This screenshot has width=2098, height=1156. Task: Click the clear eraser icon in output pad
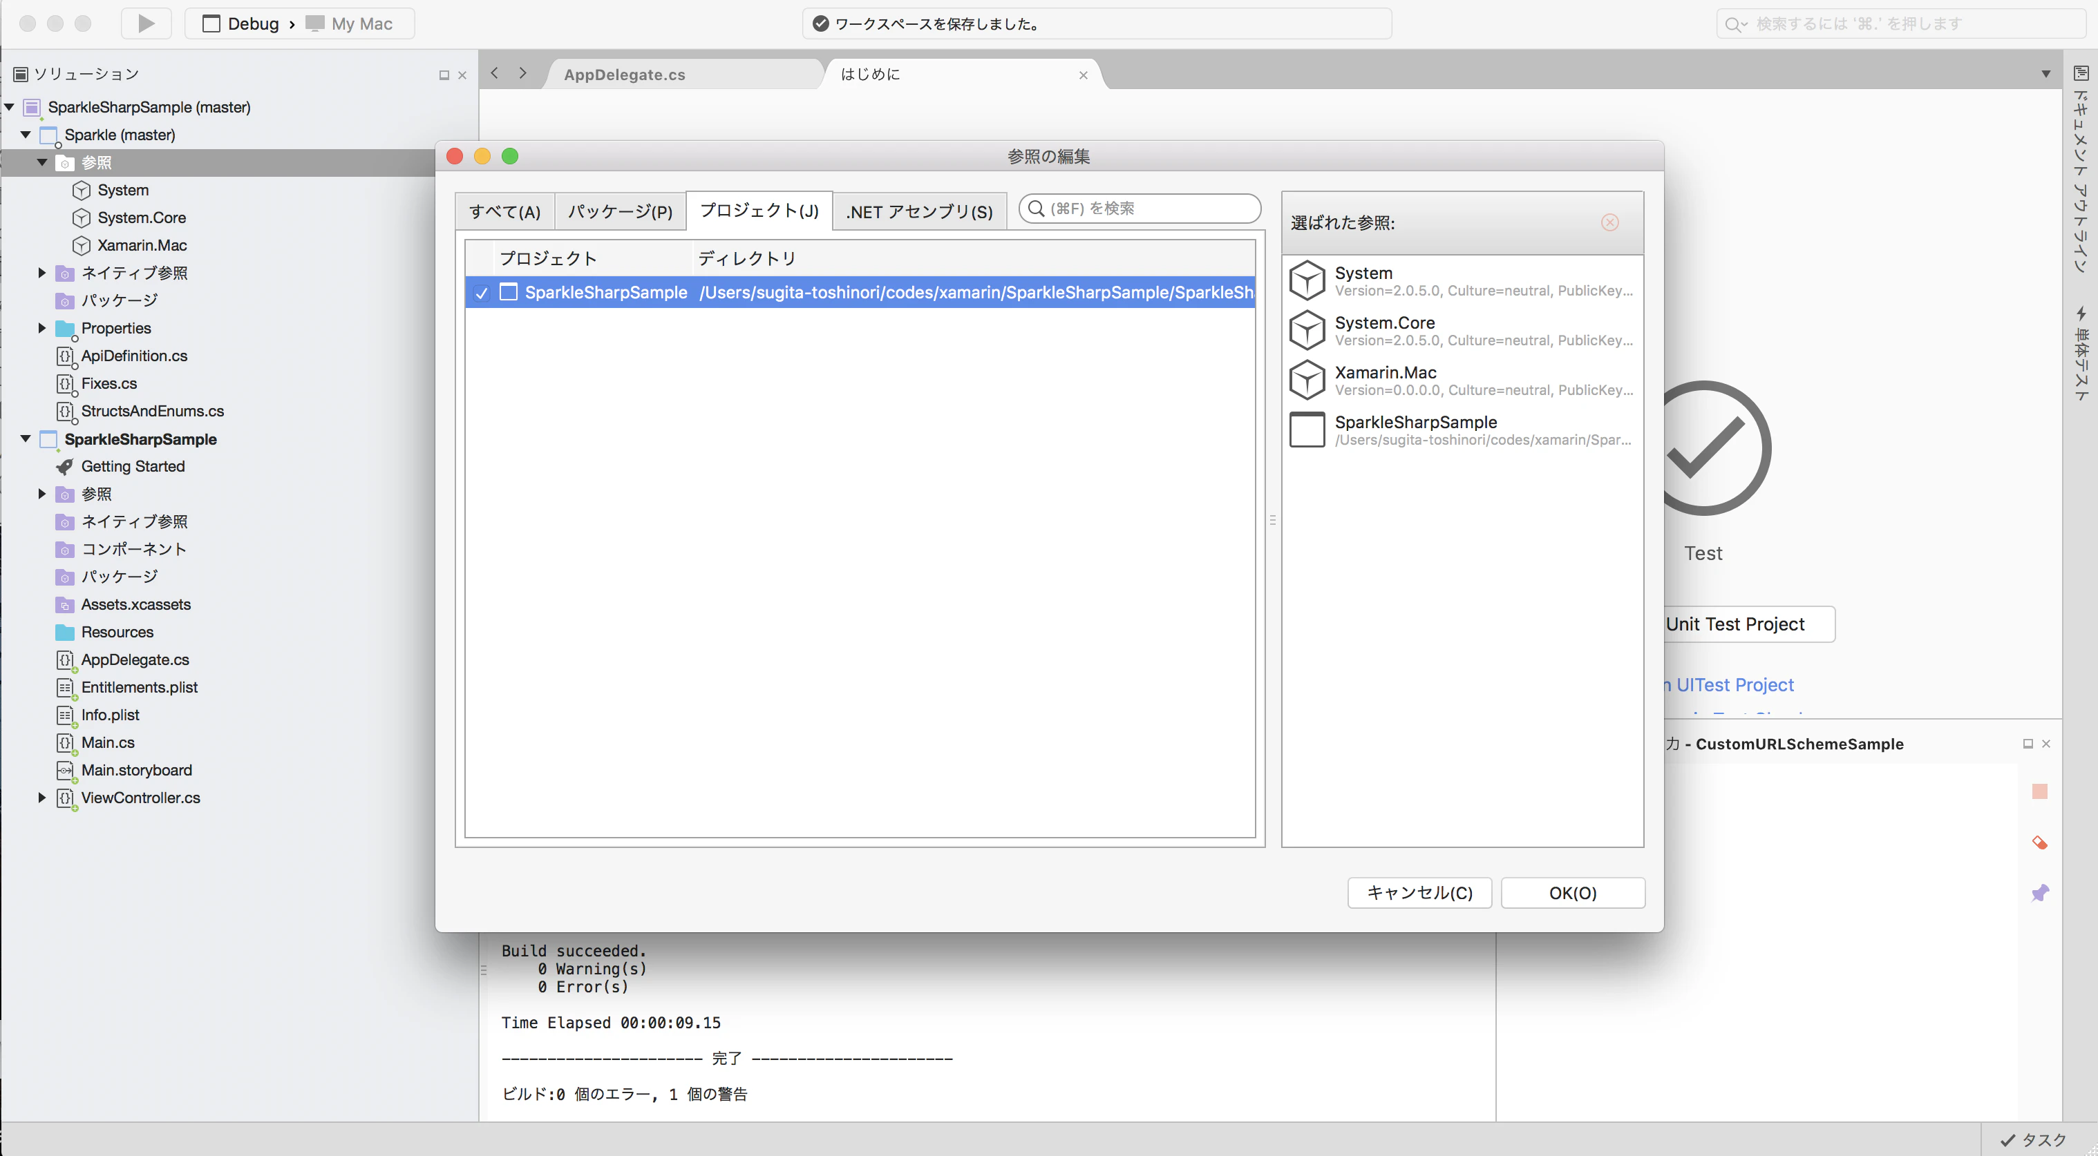click(2039, 842)
